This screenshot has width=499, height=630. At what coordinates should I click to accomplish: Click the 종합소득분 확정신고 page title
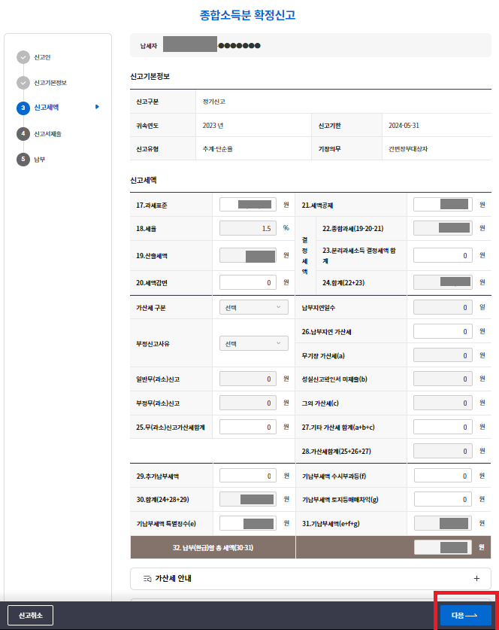pos(248,15)
